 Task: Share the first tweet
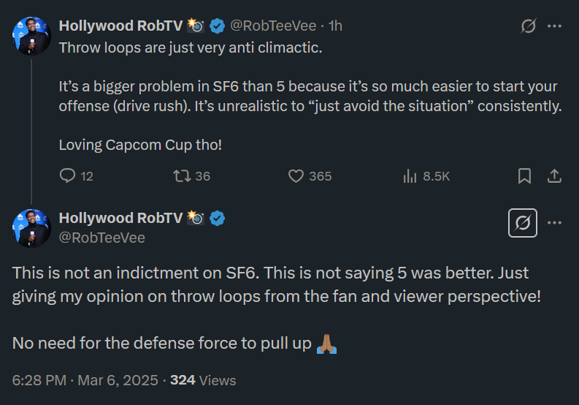coord(554,176)
